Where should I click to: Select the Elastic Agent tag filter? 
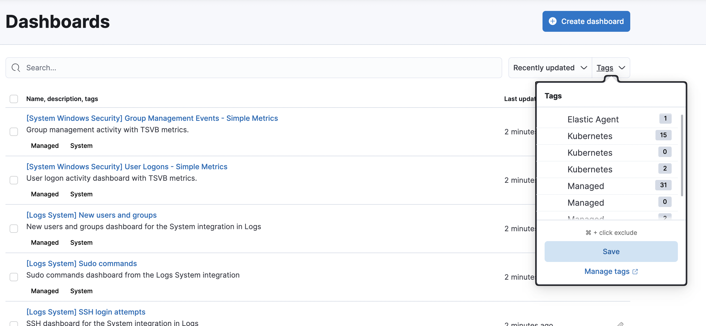593,119
